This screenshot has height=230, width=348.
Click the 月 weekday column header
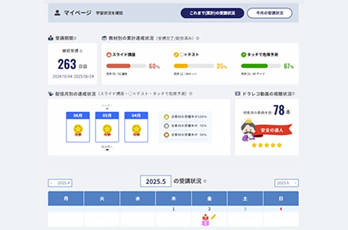click(x=66, y=198)
